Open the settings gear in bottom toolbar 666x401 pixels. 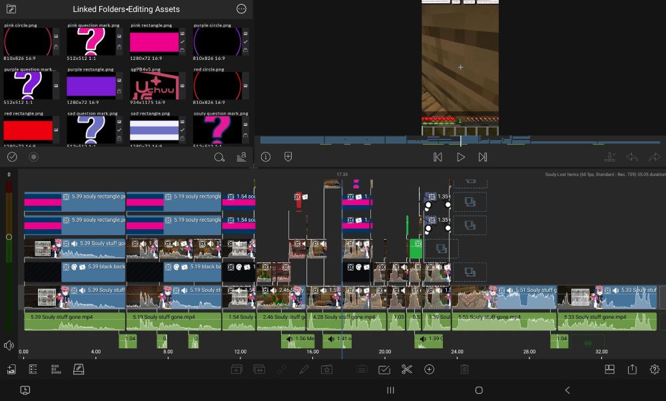[655, 369]
